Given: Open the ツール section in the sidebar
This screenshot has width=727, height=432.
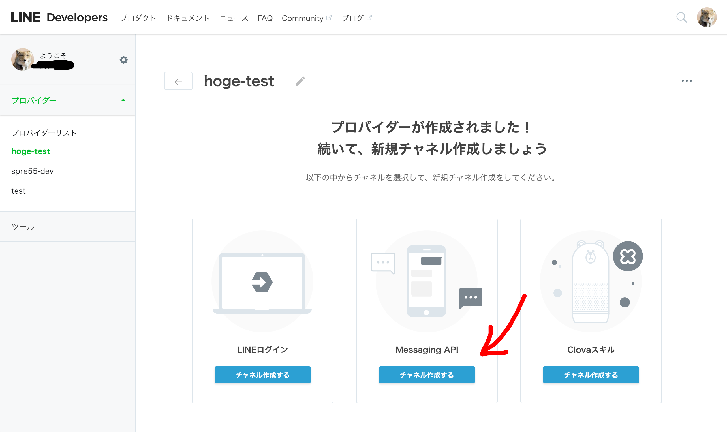Looking at the screenshot, I should tap(23, 227).
